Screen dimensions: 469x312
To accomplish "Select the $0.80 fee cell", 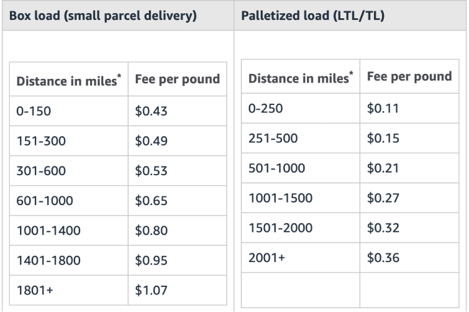I will pos(151,231).
